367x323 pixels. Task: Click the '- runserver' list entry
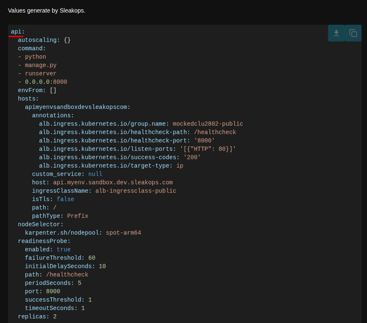pyautogui.click(x=37, y=73)
